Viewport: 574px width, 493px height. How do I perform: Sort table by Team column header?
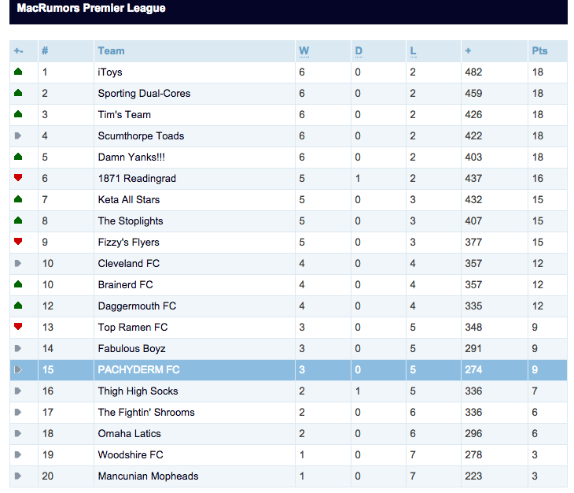point(111,50)
